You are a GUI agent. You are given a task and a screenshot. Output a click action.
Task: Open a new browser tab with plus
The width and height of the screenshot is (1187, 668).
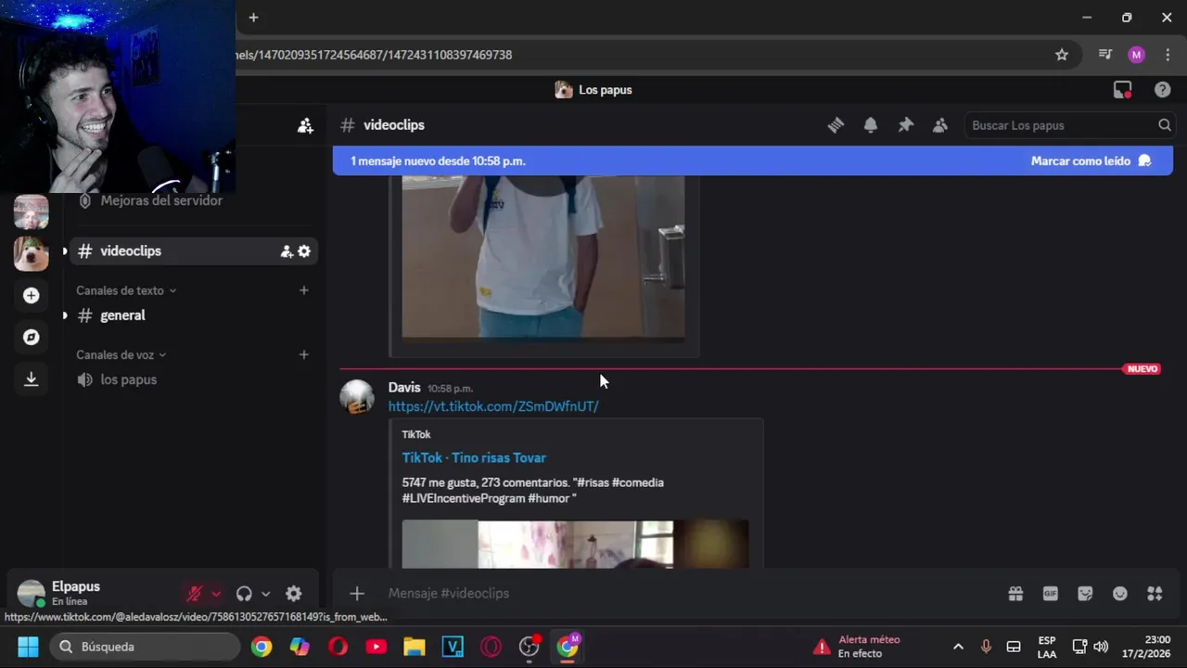[x=253, y=18]
